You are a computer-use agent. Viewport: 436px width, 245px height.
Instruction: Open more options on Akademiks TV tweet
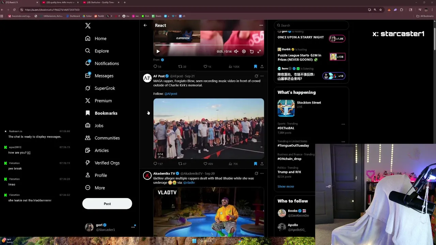(262, 174)
